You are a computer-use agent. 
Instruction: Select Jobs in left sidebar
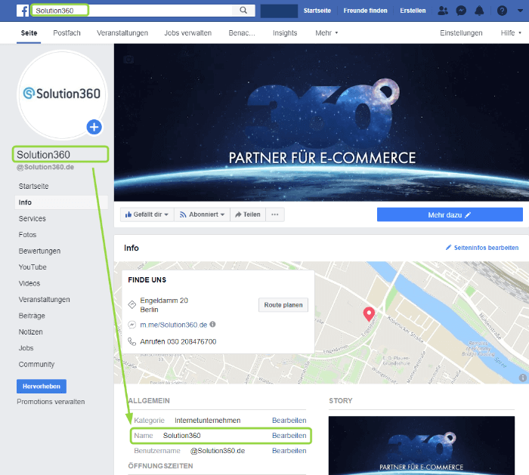point(26,348)
